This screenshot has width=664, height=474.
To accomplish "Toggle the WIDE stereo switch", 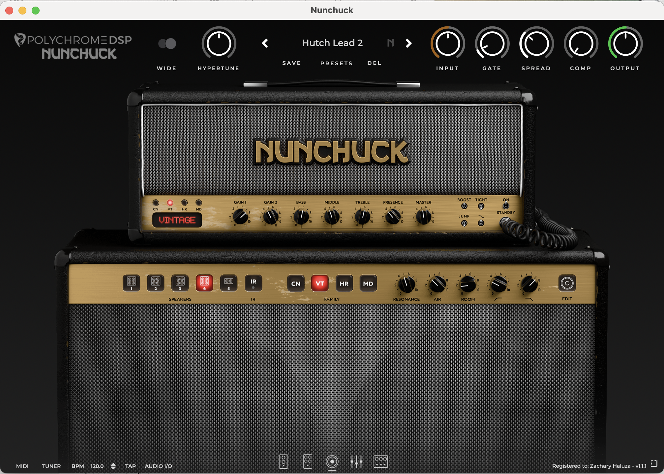I will 167,44.
